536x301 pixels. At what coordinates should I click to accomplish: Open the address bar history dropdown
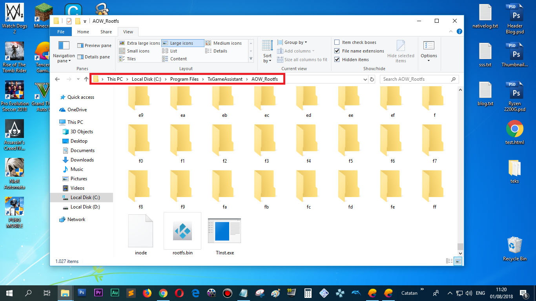click(365, 79)
